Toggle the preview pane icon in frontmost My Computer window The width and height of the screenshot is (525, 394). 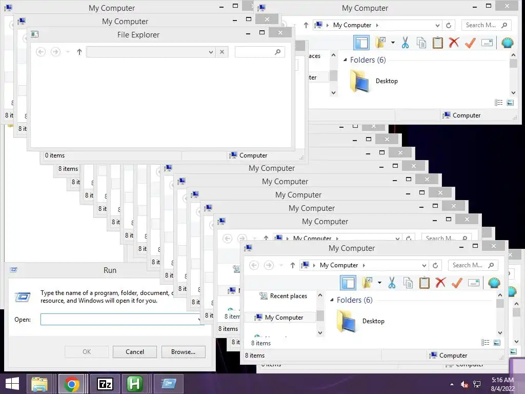tap(348, 283)
